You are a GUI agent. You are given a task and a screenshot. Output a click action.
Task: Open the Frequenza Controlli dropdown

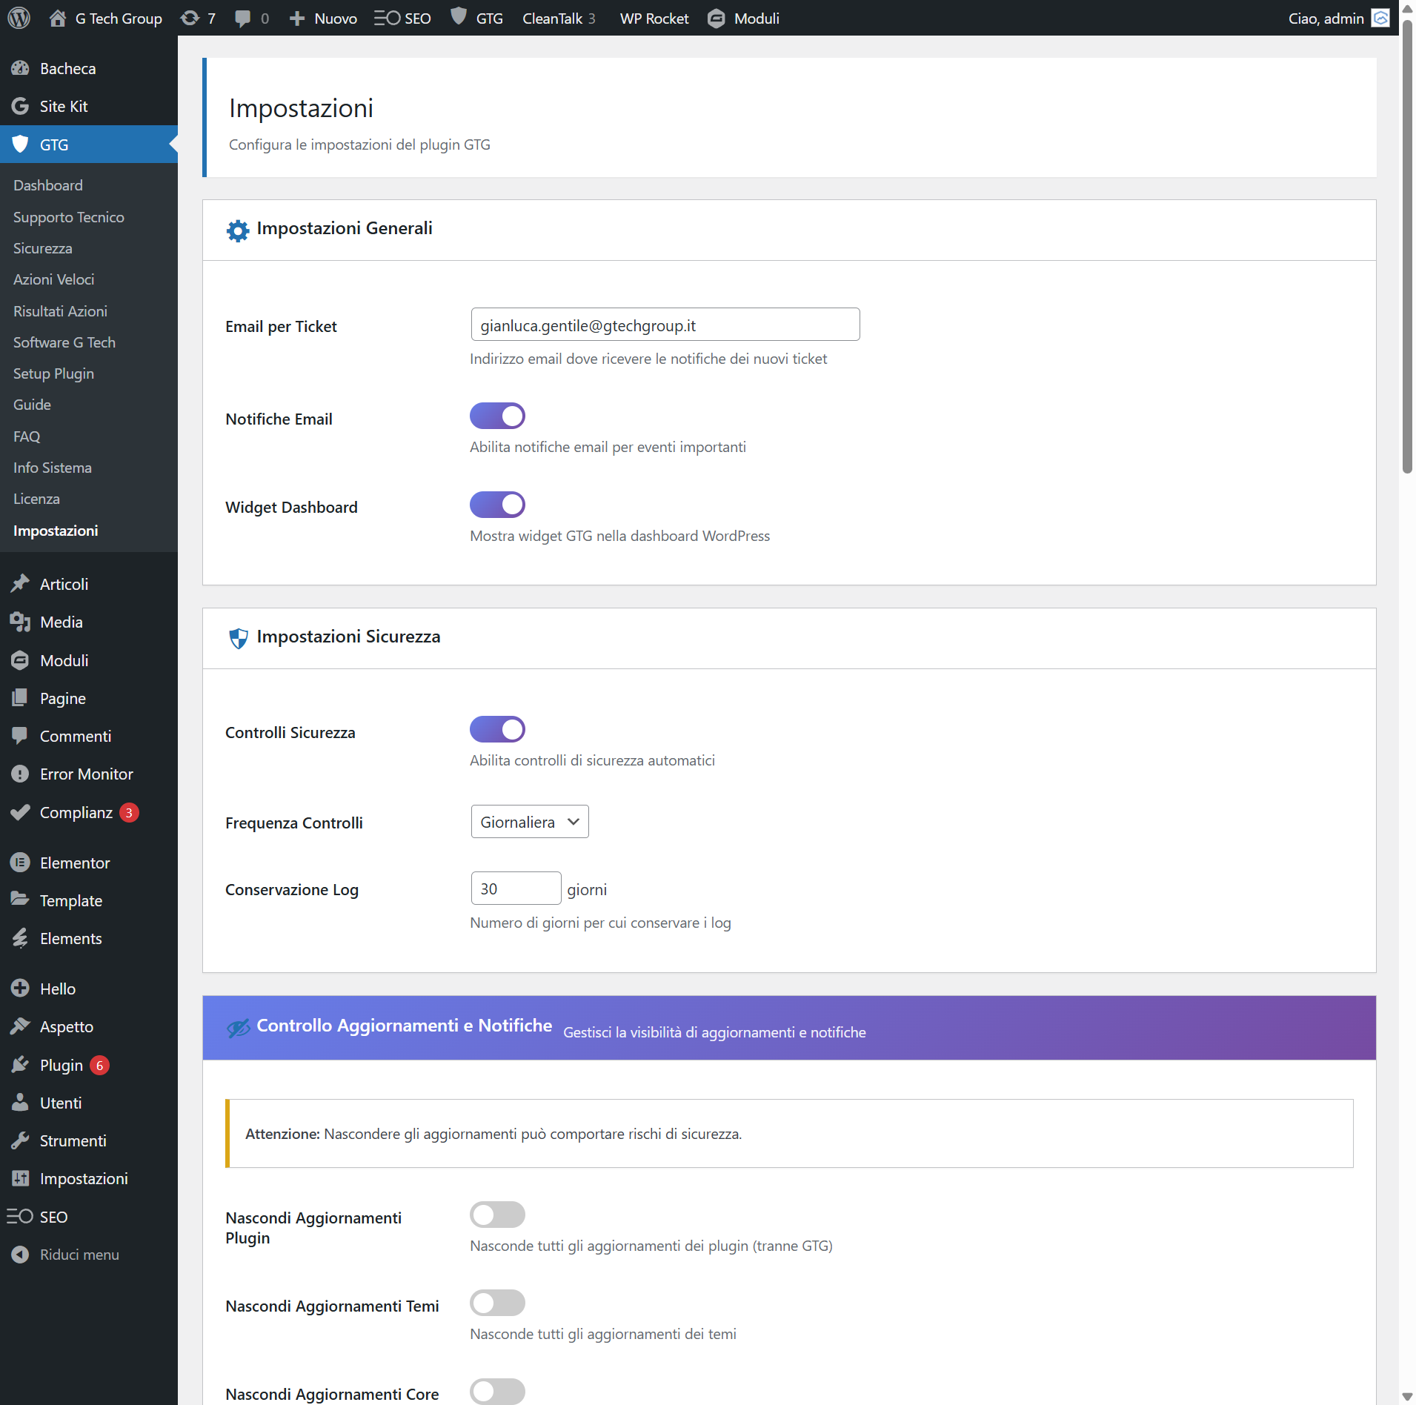[x=529, y=822]
